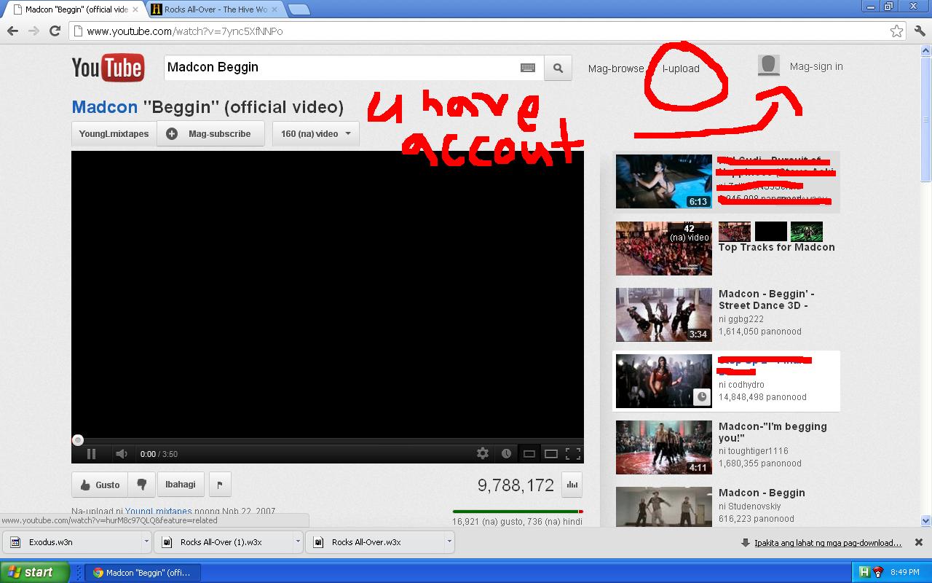Show video statistics bar-chart icon
Viewport: 932px width, 583px height.
coord(572,485)
